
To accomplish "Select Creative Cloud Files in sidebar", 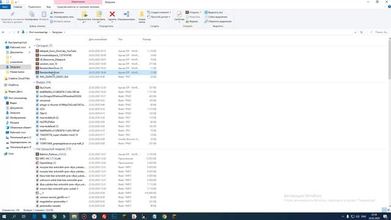I will [19, 78].
